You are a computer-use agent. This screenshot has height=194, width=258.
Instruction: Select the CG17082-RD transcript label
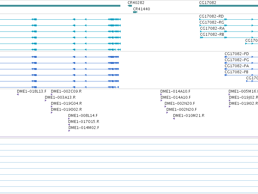211,16
